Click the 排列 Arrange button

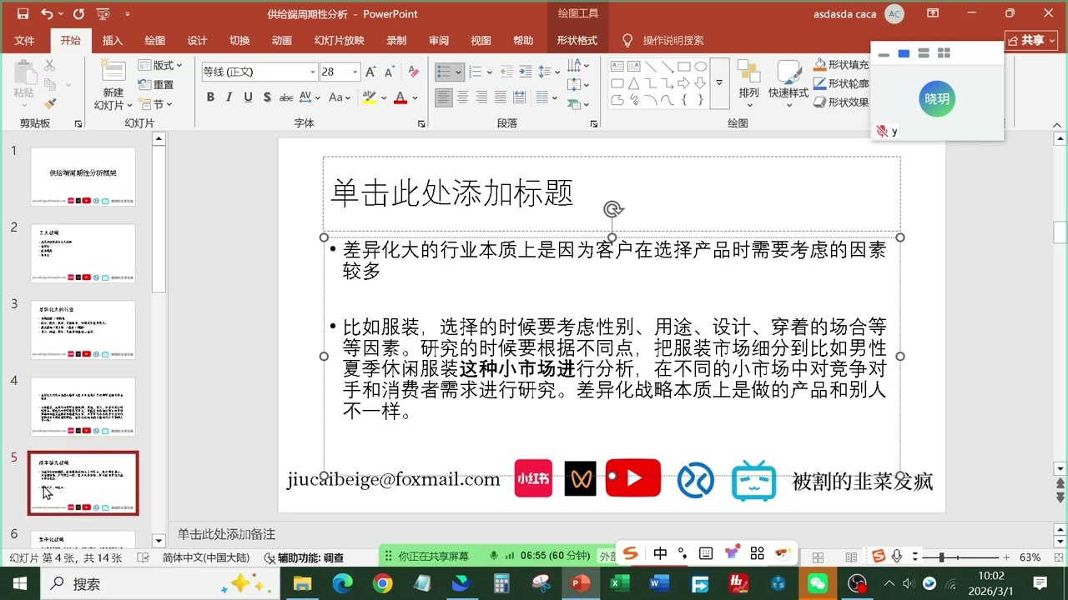coord(749,82)
